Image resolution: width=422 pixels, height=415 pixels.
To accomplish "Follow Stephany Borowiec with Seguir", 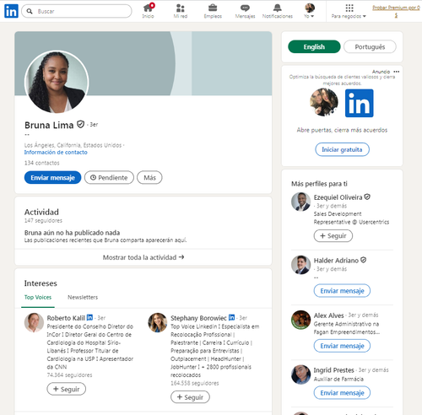I will pos(190,397).
